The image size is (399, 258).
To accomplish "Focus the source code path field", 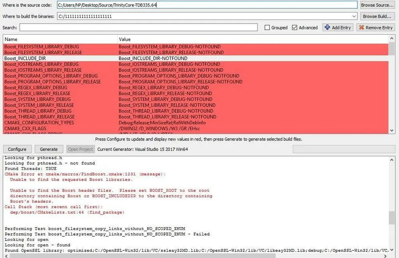I will [x=207, y=5].
